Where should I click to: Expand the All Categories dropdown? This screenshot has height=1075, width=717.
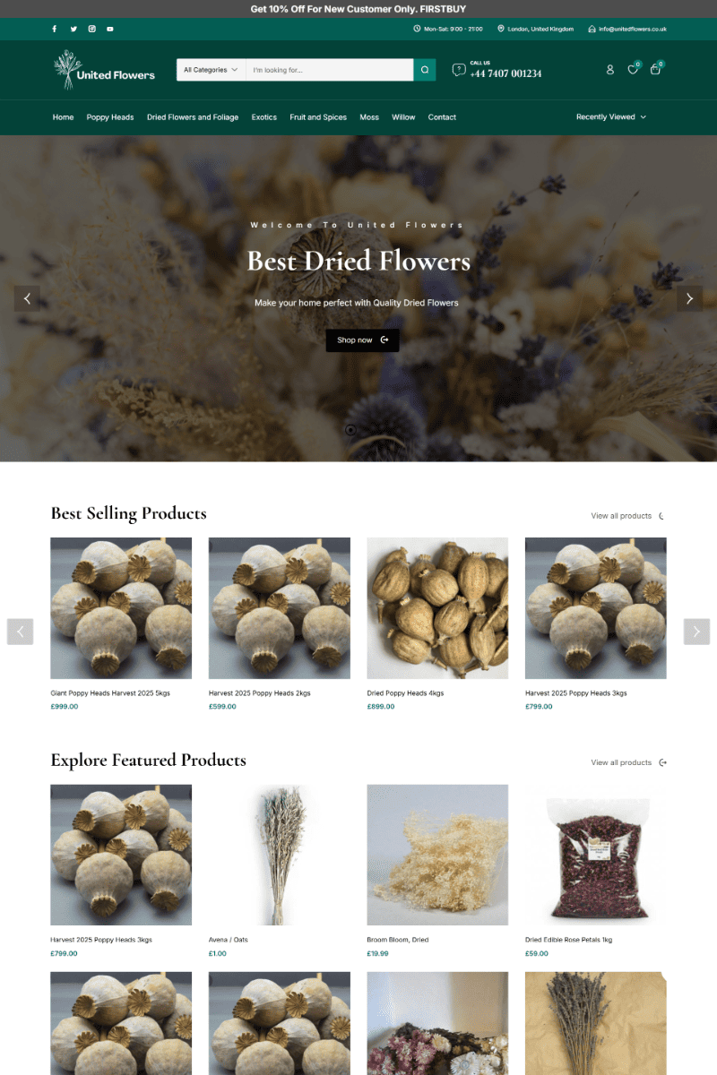coord(212,70)
